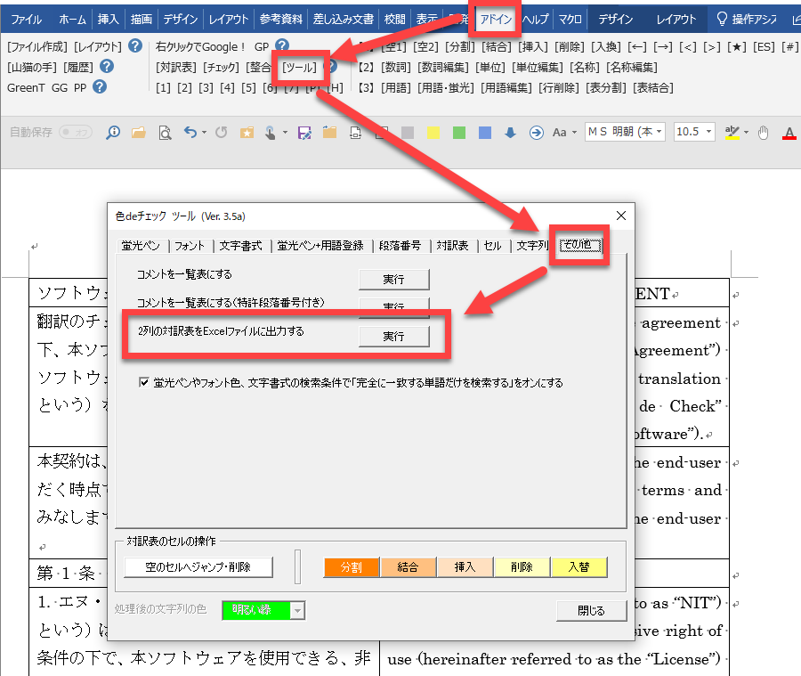Click the open folder icon in toolbar
This screenshot has width=801, height=676.
pos(138,133)
